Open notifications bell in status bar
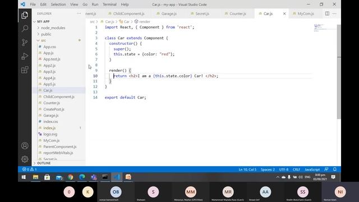Viewport: 359px width, 202px height. (x=335, y=169)
